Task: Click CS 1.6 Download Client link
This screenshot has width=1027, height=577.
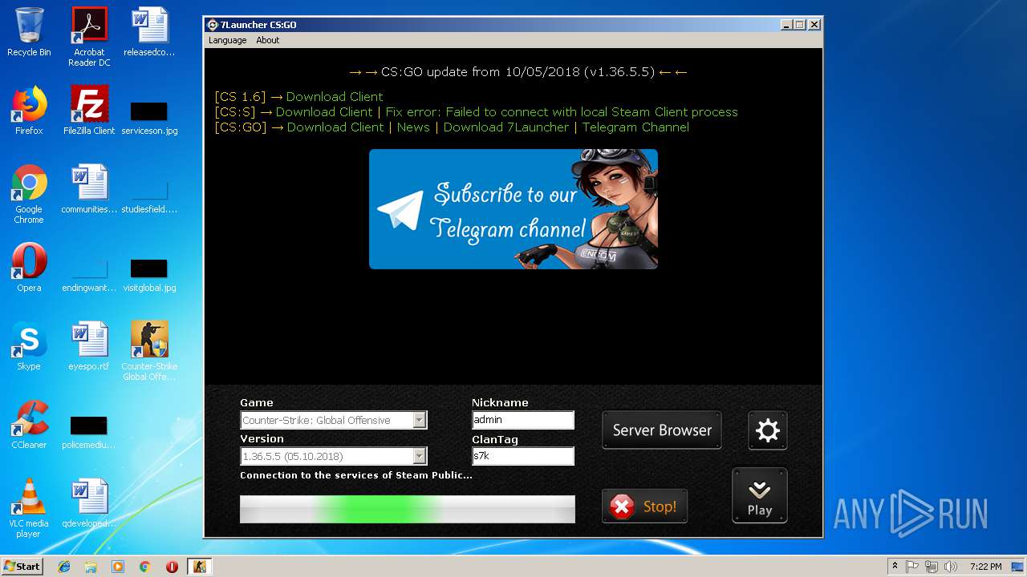Action: click(x=335, y=97)
